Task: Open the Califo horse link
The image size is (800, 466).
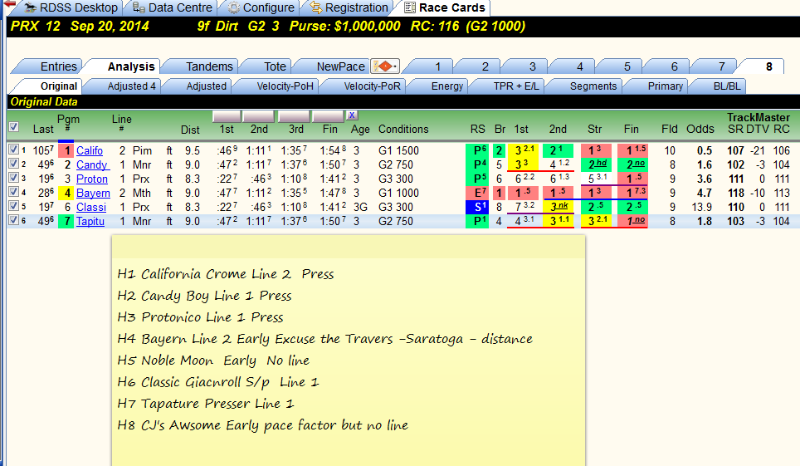Action: 90,150
